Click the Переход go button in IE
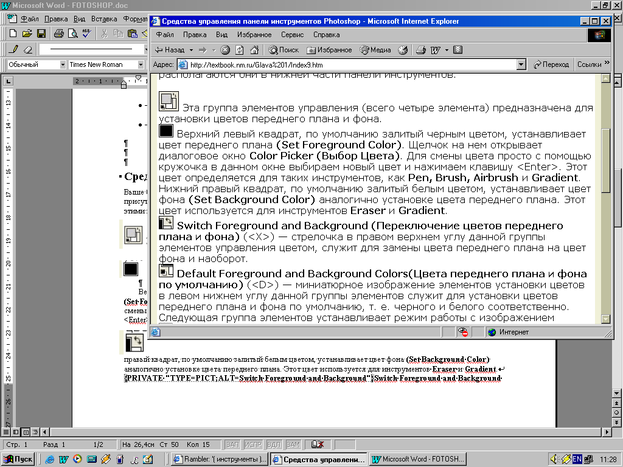The height and width of the screenshot is (467, 623). click(x=551, y=64)
